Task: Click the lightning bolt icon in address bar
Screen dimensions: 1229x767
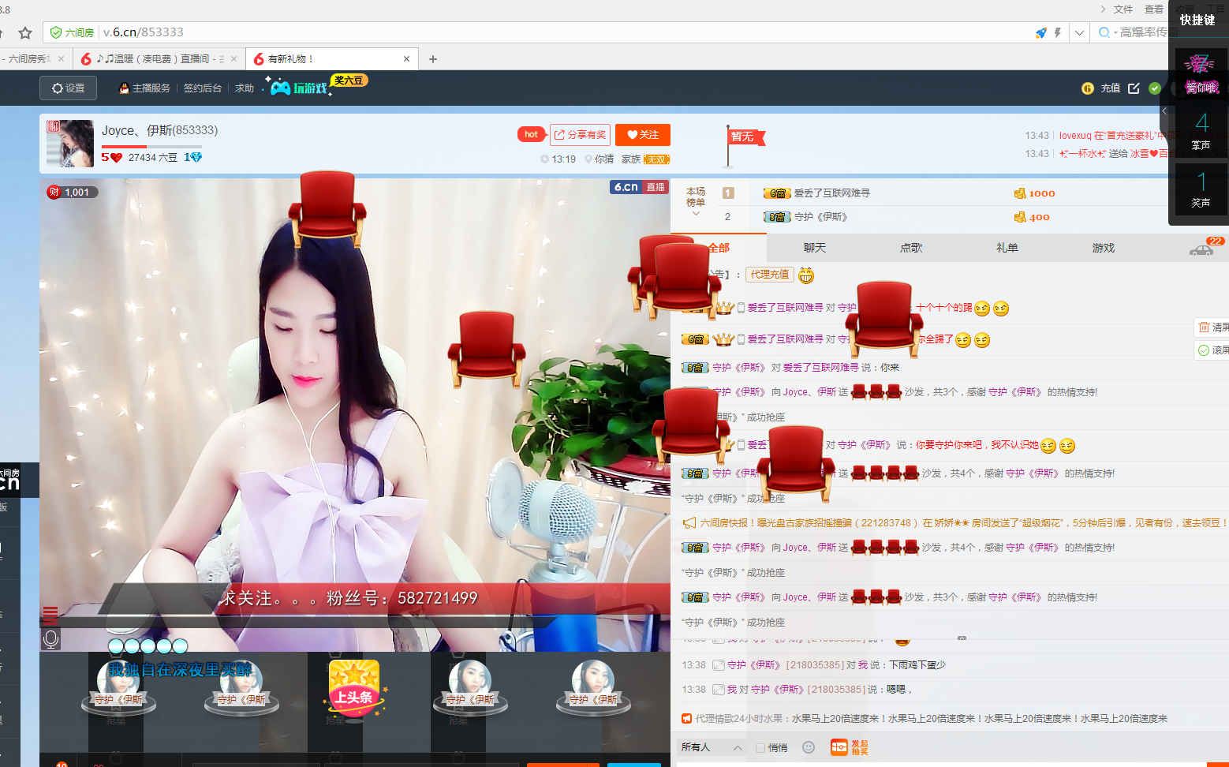Action: 1058,32
